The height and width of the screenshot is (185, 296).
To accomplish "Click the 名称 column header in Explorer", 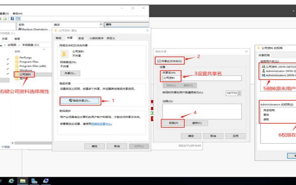I will (17, 51).
